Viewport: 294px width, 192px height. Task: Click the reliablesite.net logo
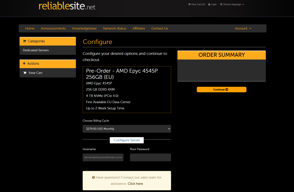(x=67, y=6)
